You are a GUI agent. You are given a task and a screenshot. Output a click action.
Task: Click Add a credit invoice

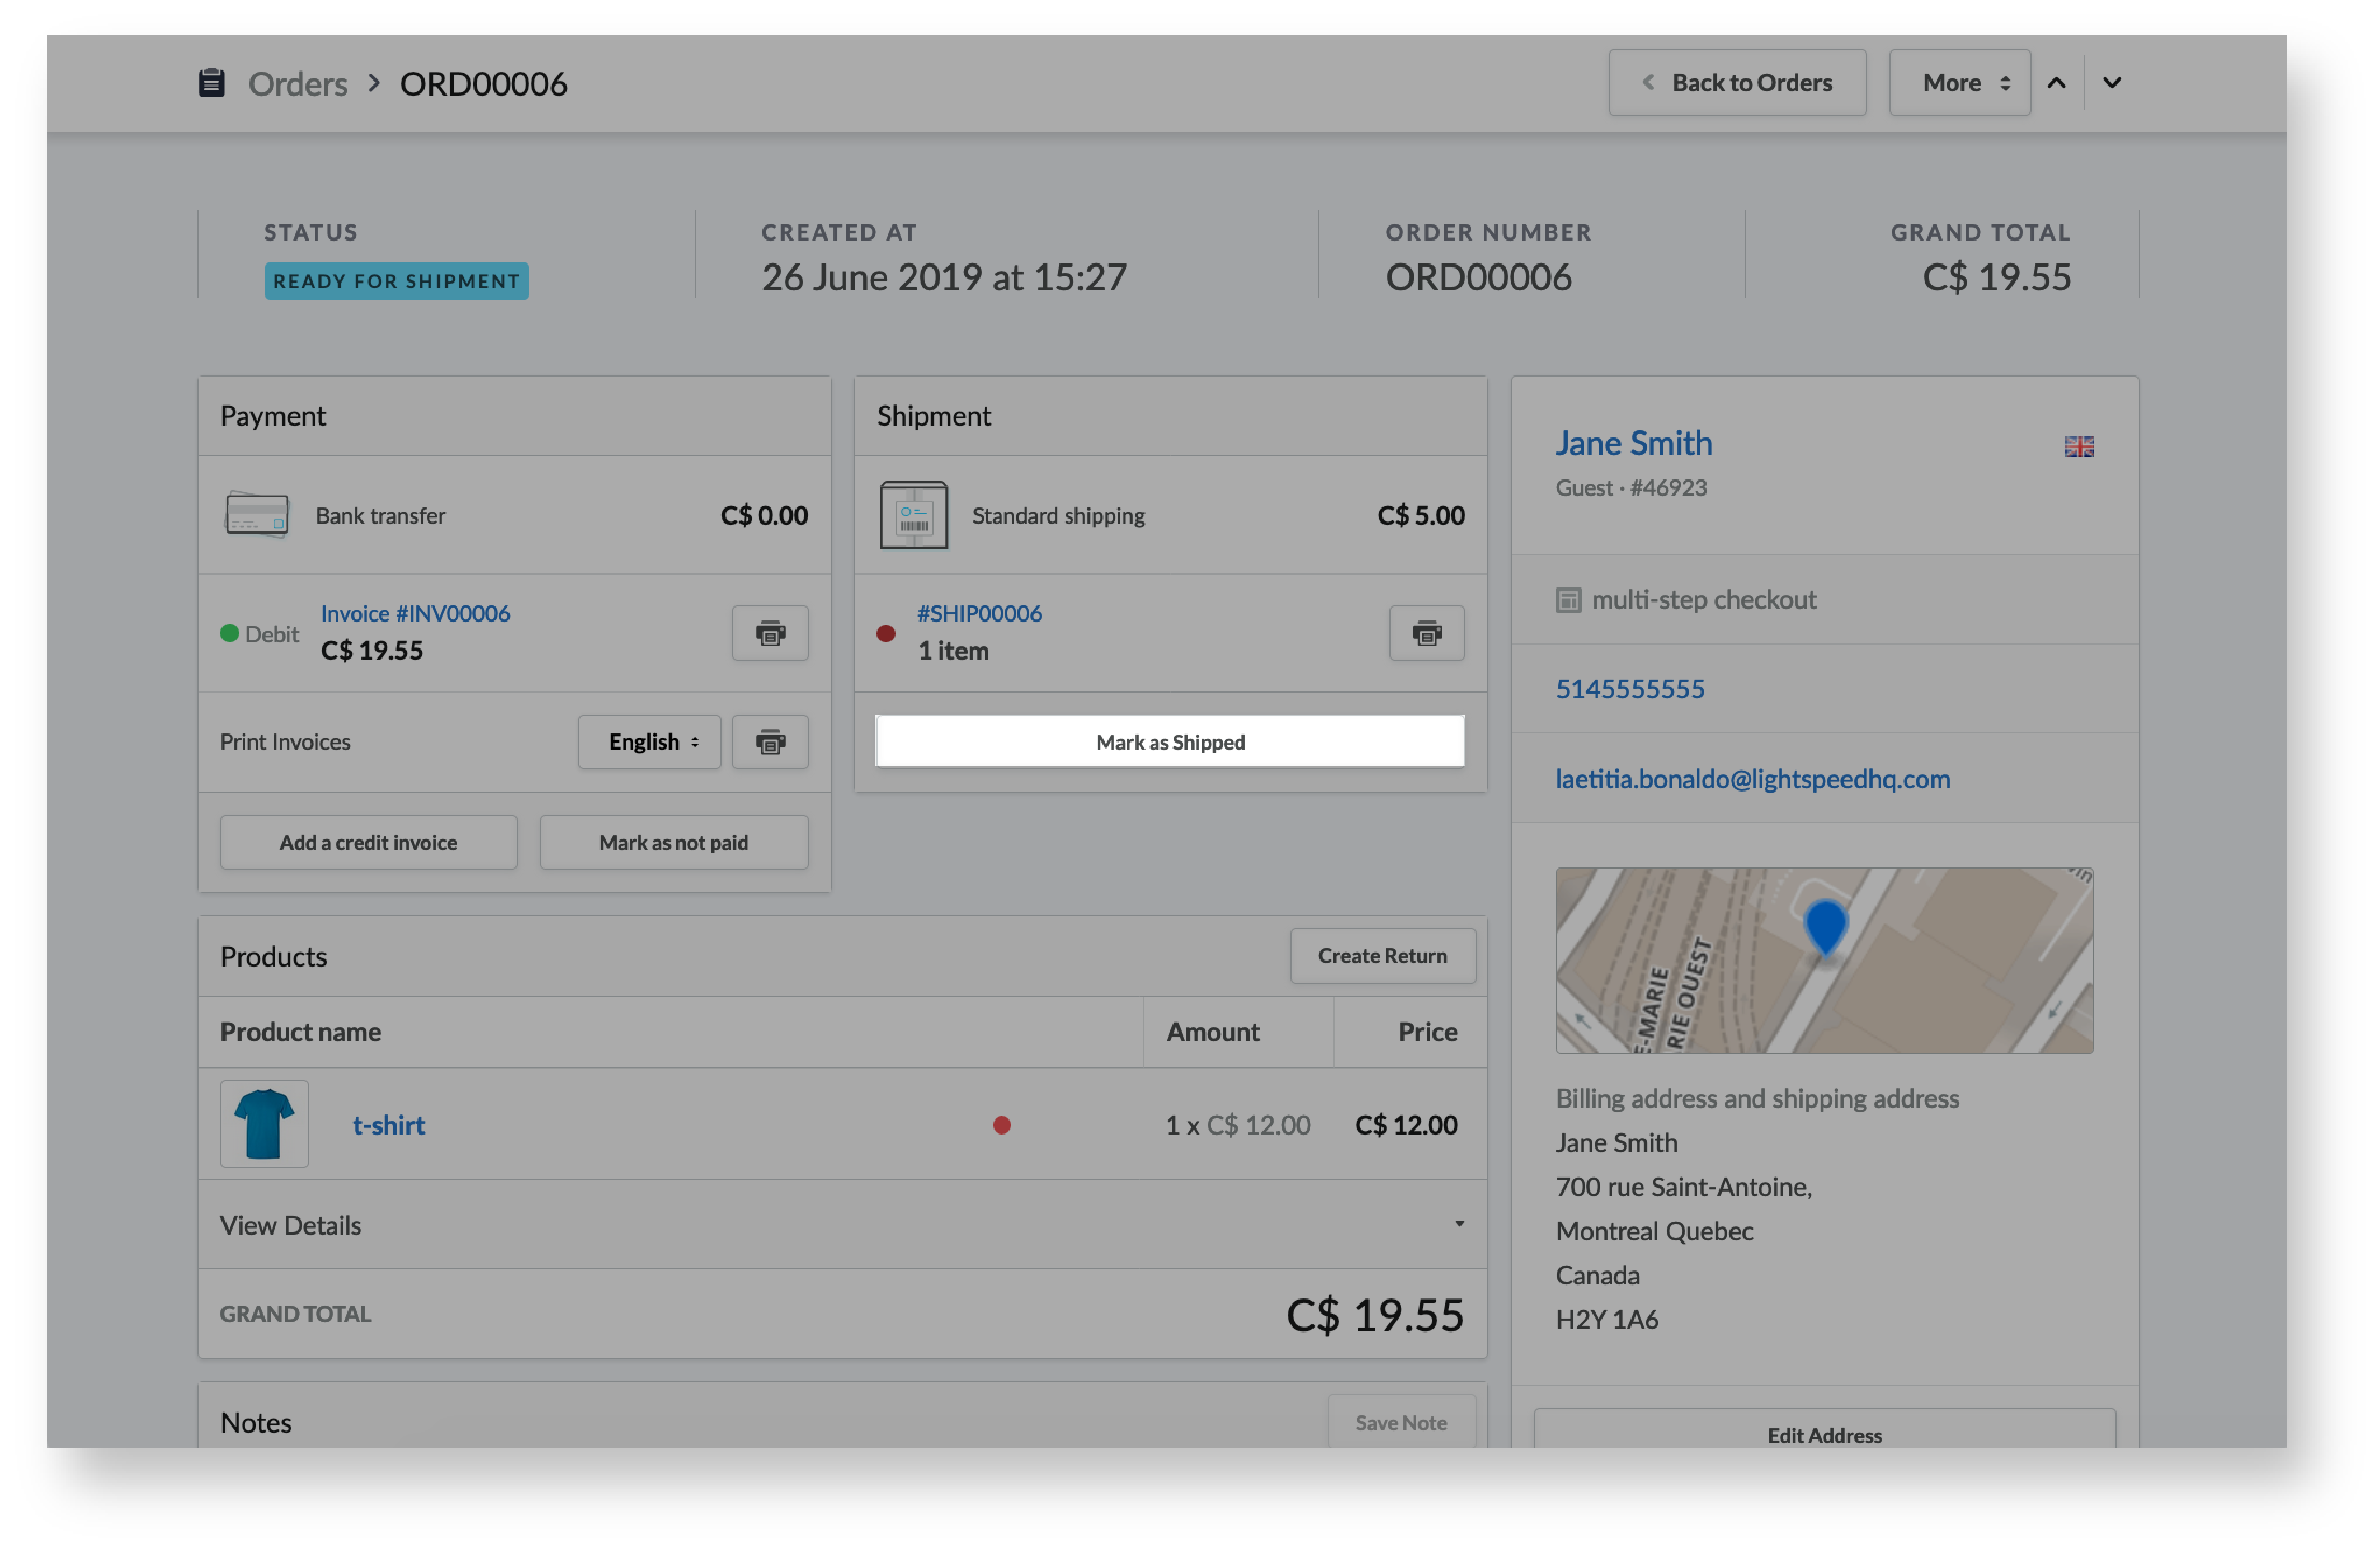tap(369, 842)
